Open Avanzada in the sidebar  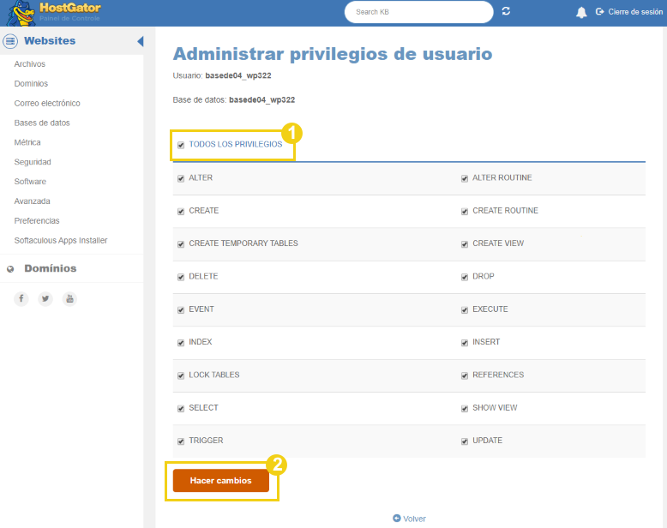pyautogui.click(x=33, y=201)
